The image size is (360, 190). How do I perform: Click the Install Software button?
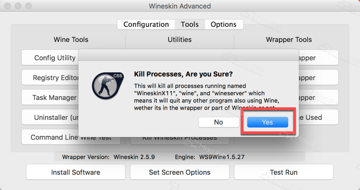tap(76, 172)
